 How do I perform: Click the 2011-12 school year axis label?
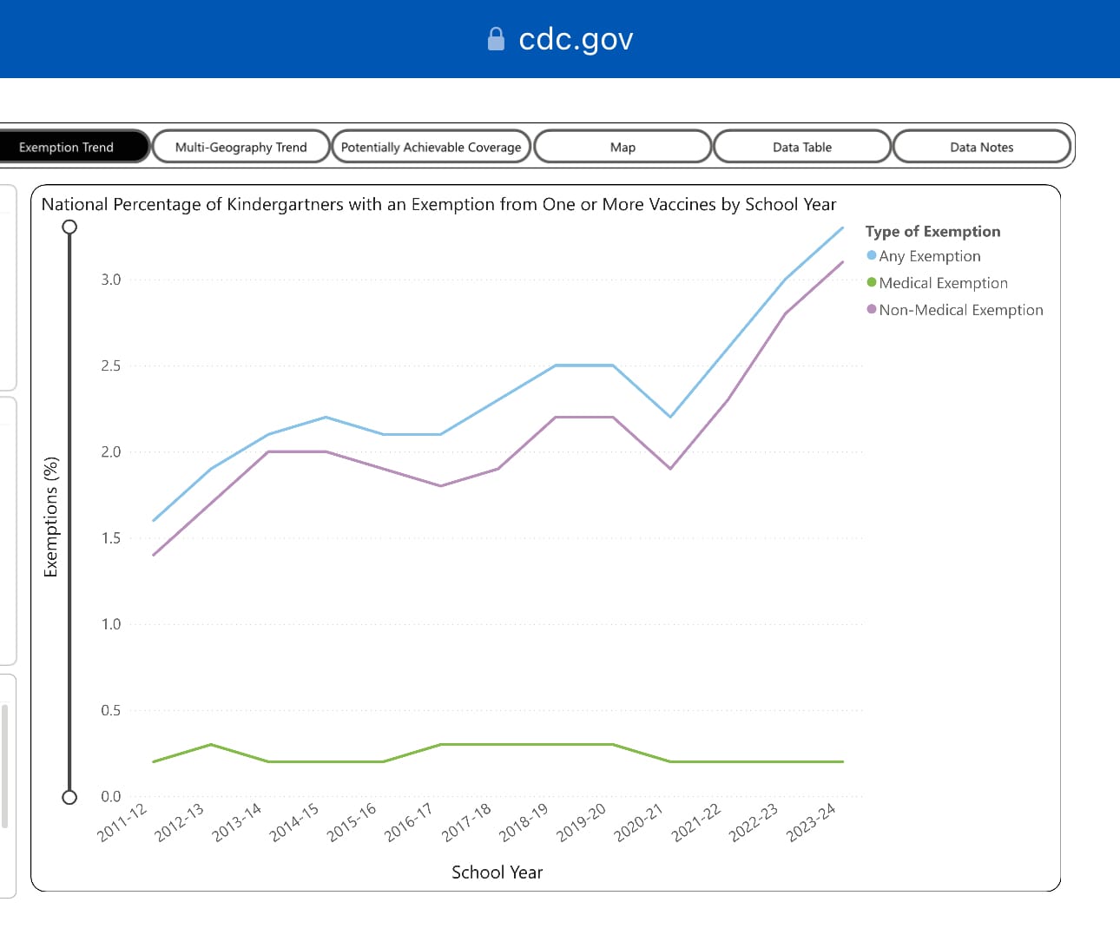point(122,822)
